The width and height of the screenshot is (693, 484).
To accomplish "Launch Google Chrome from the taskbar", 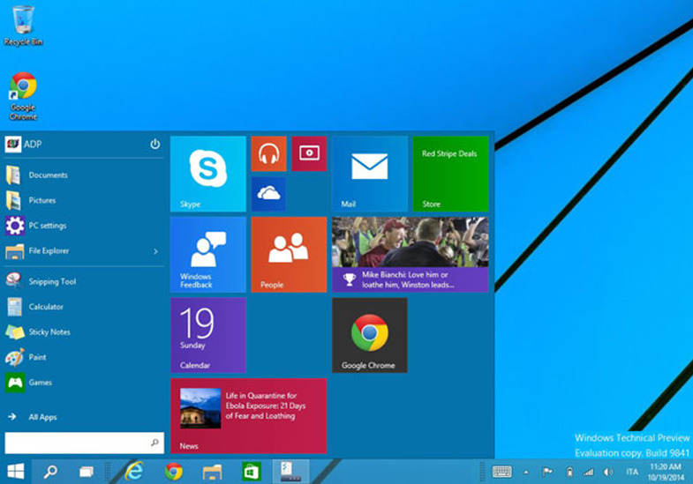I will click(x=173, y=472).
